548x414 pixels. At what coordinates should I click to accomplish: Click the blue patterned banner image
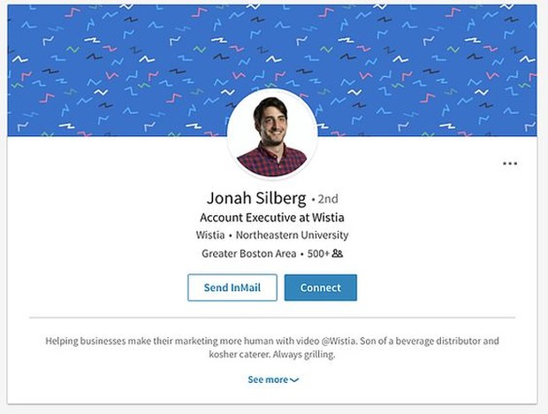(106, 62)
